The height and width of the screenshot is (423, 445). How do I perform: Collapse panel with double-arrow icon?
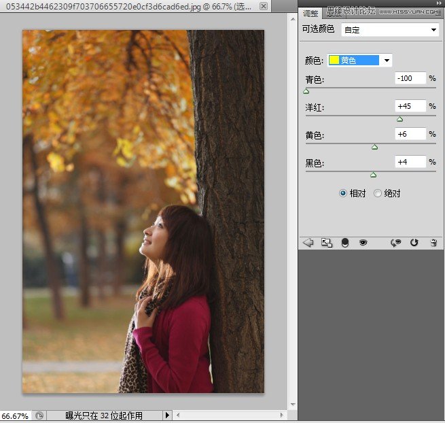[x=439, y=3]
